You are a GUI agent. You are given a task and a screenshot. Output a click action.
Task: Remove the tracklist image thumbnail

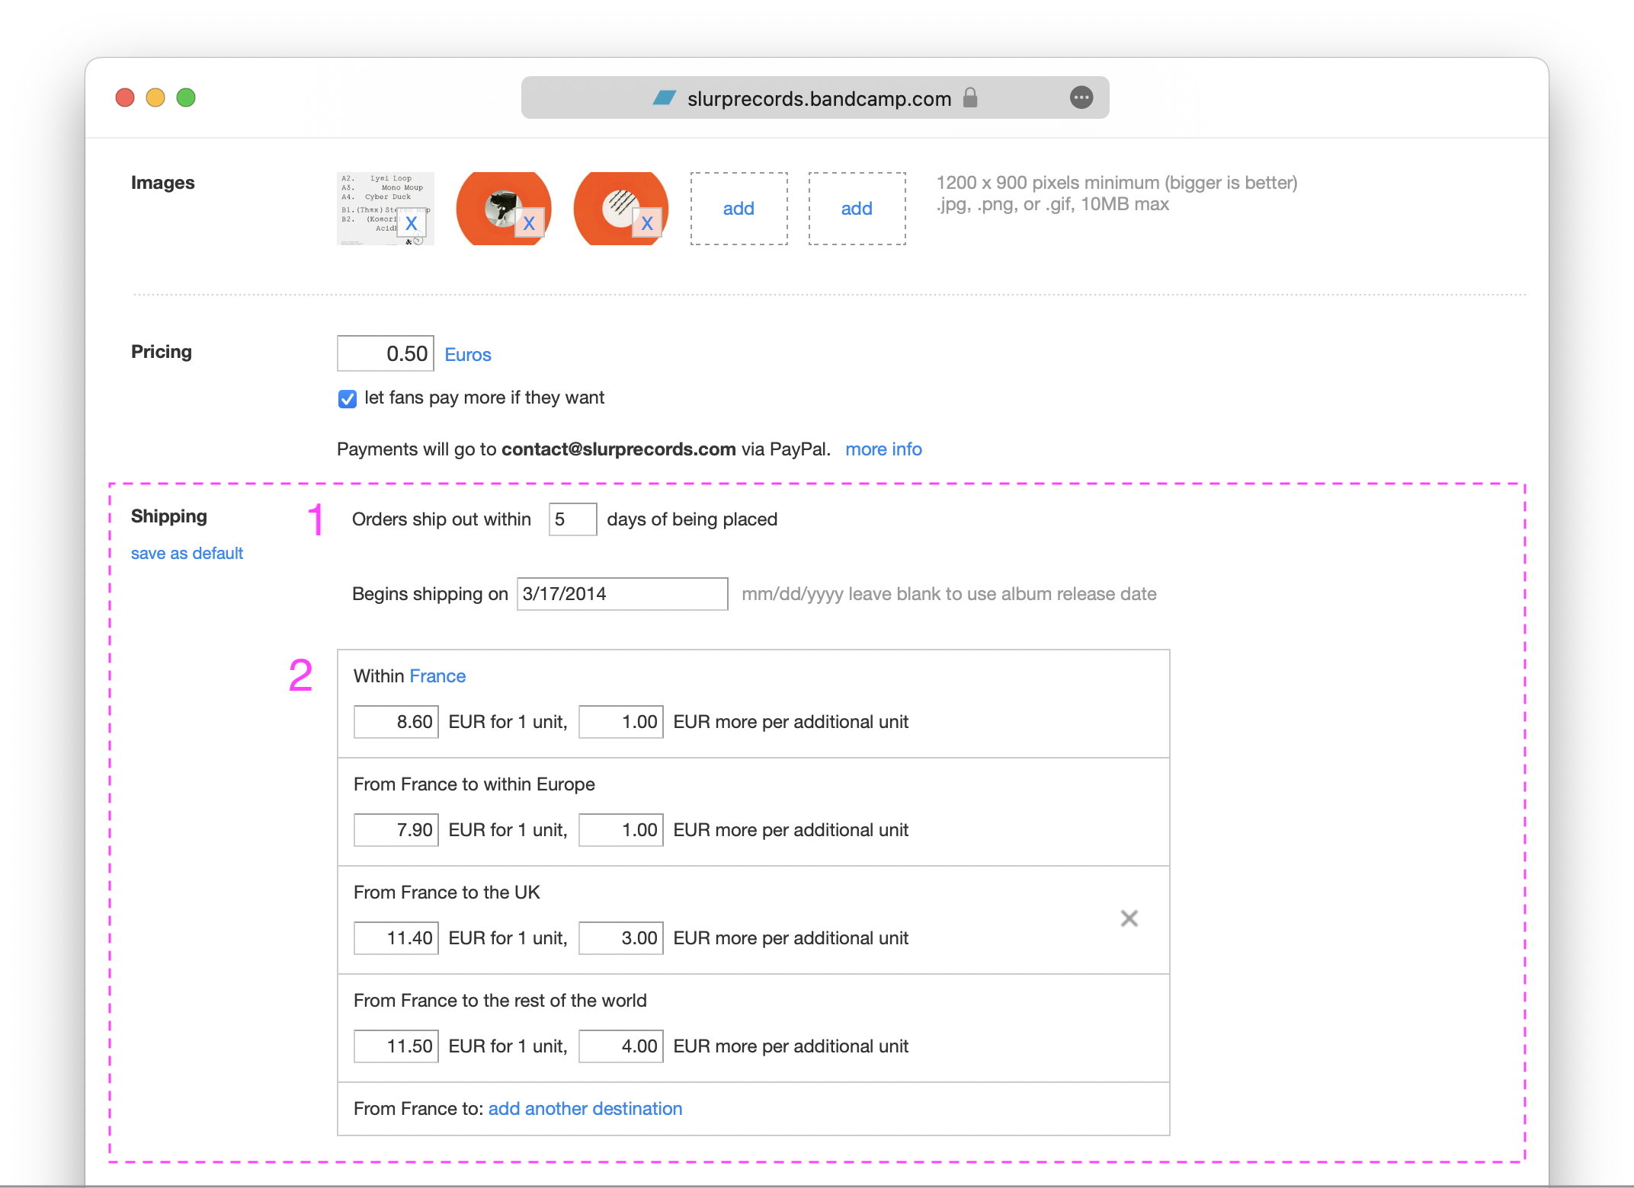411,223
